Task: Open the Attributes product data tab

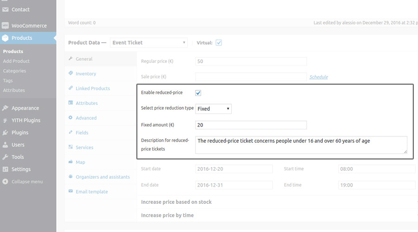Action: [x=100, y=103]
